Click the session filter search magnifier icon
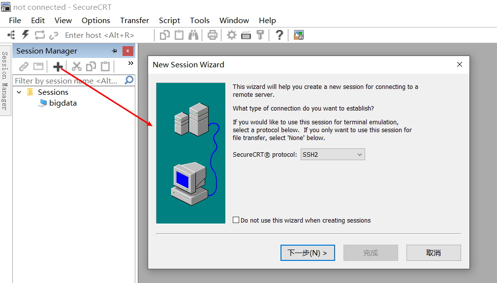This screenshot has width=497, height=283. [x=129, y=80]
